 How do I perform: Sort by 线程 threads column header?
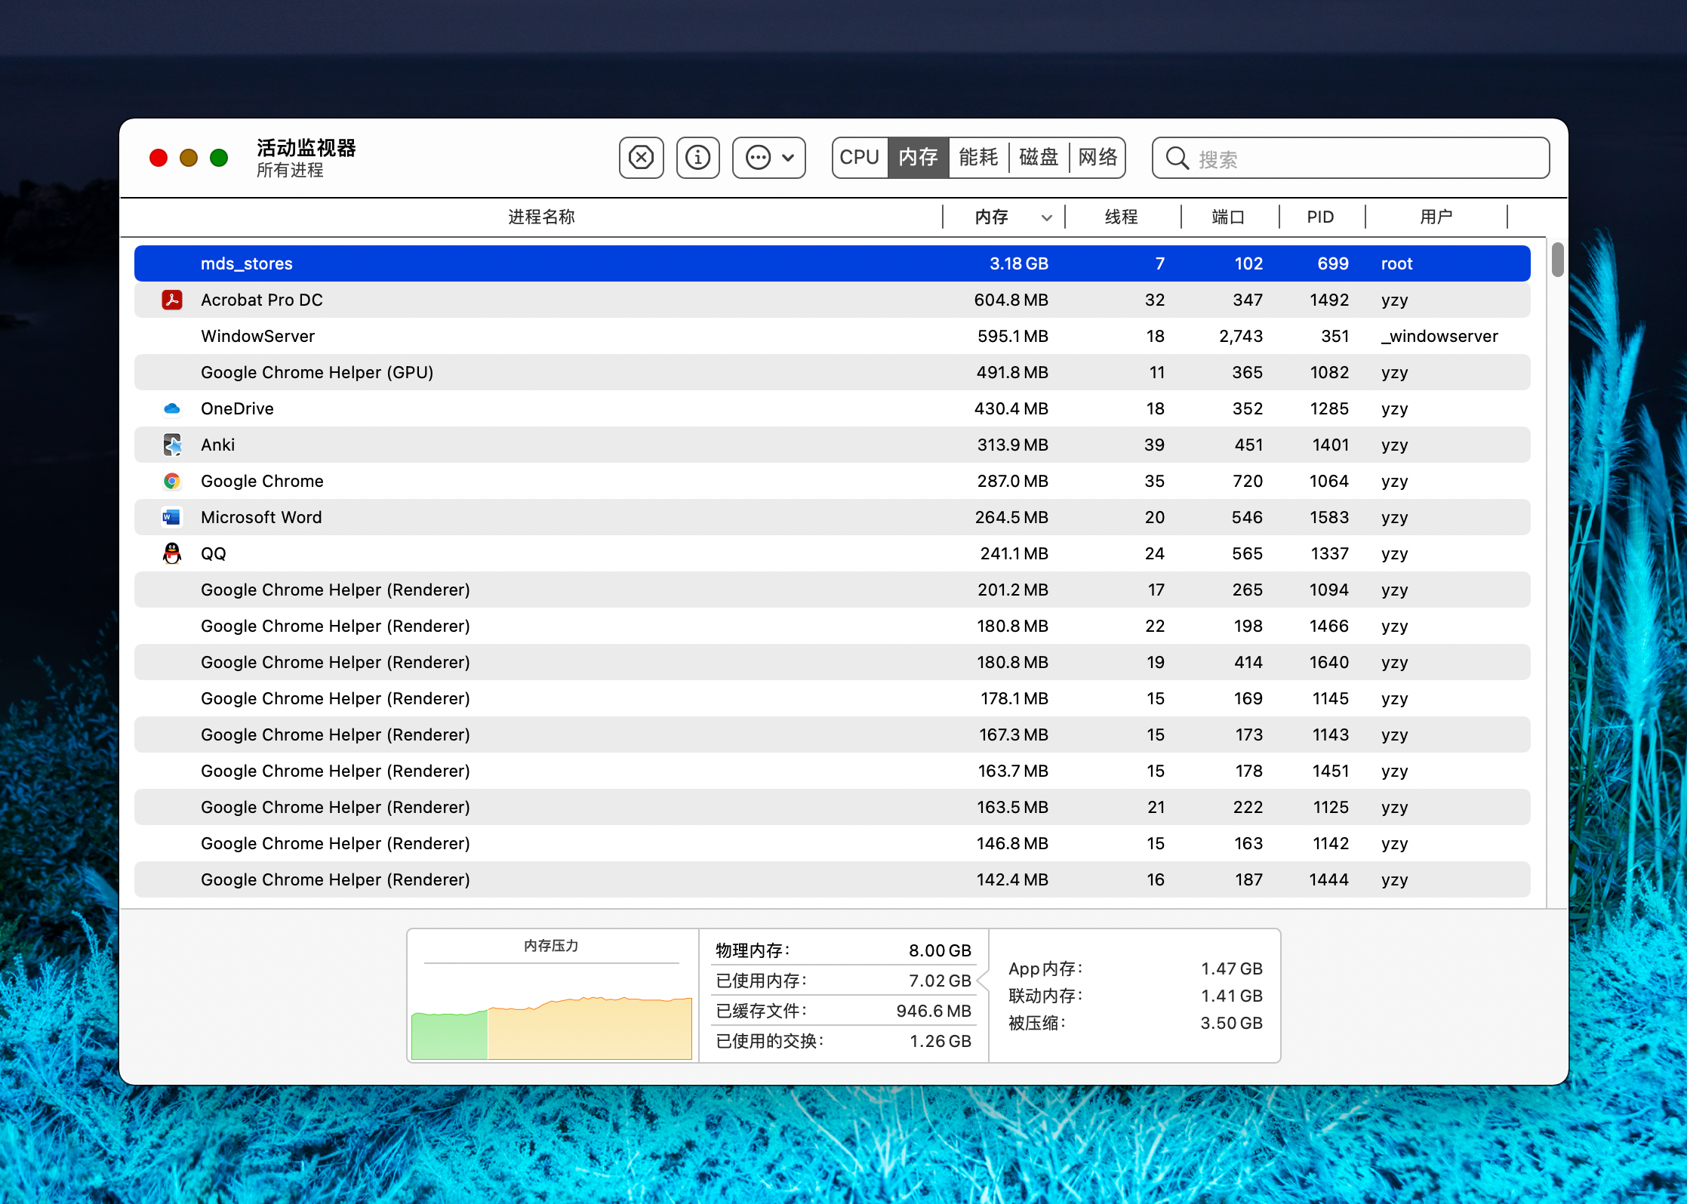click(1121, 217)
